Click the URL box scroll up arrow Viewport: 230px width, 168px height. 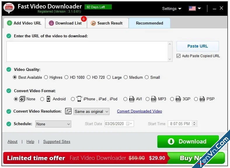[x=170, y=44]
